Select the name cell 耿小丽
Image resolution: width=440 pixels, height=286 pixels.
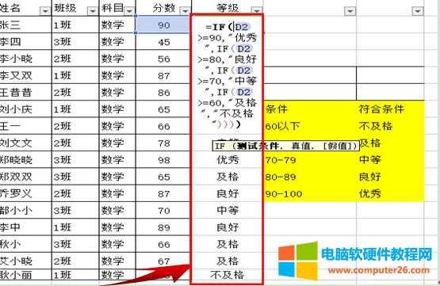pyautogui.click(x=25, y=274)
